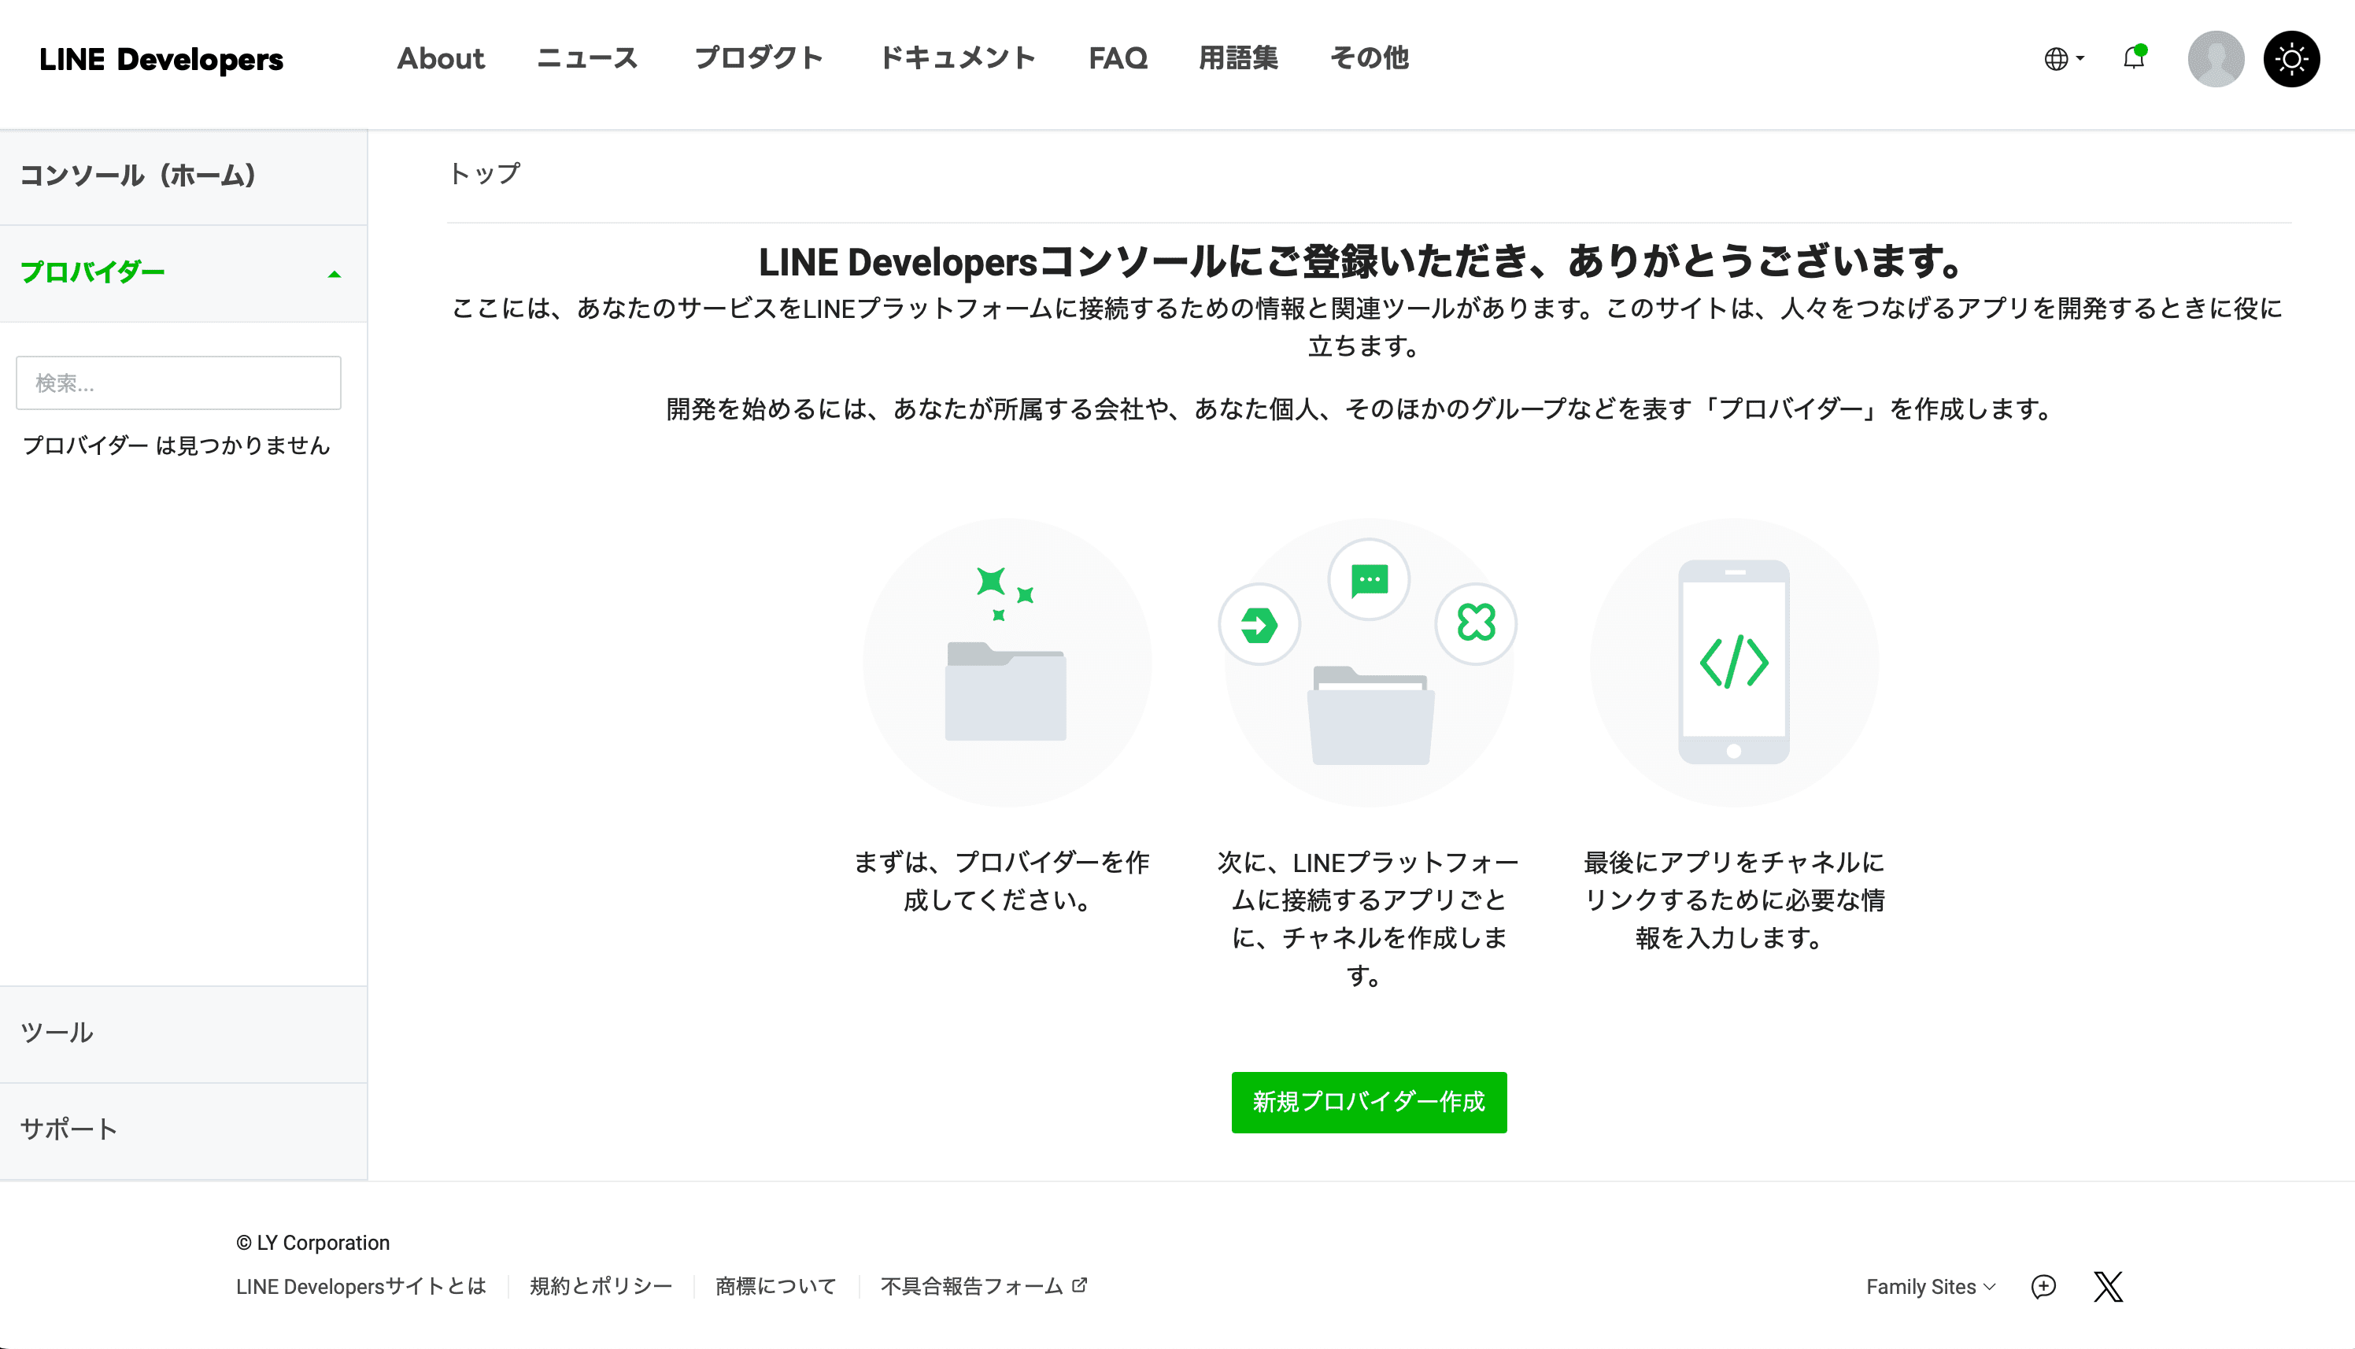Toggle the light/dark theme sun button
2355x1349 pixels.
coord(2291,58)
